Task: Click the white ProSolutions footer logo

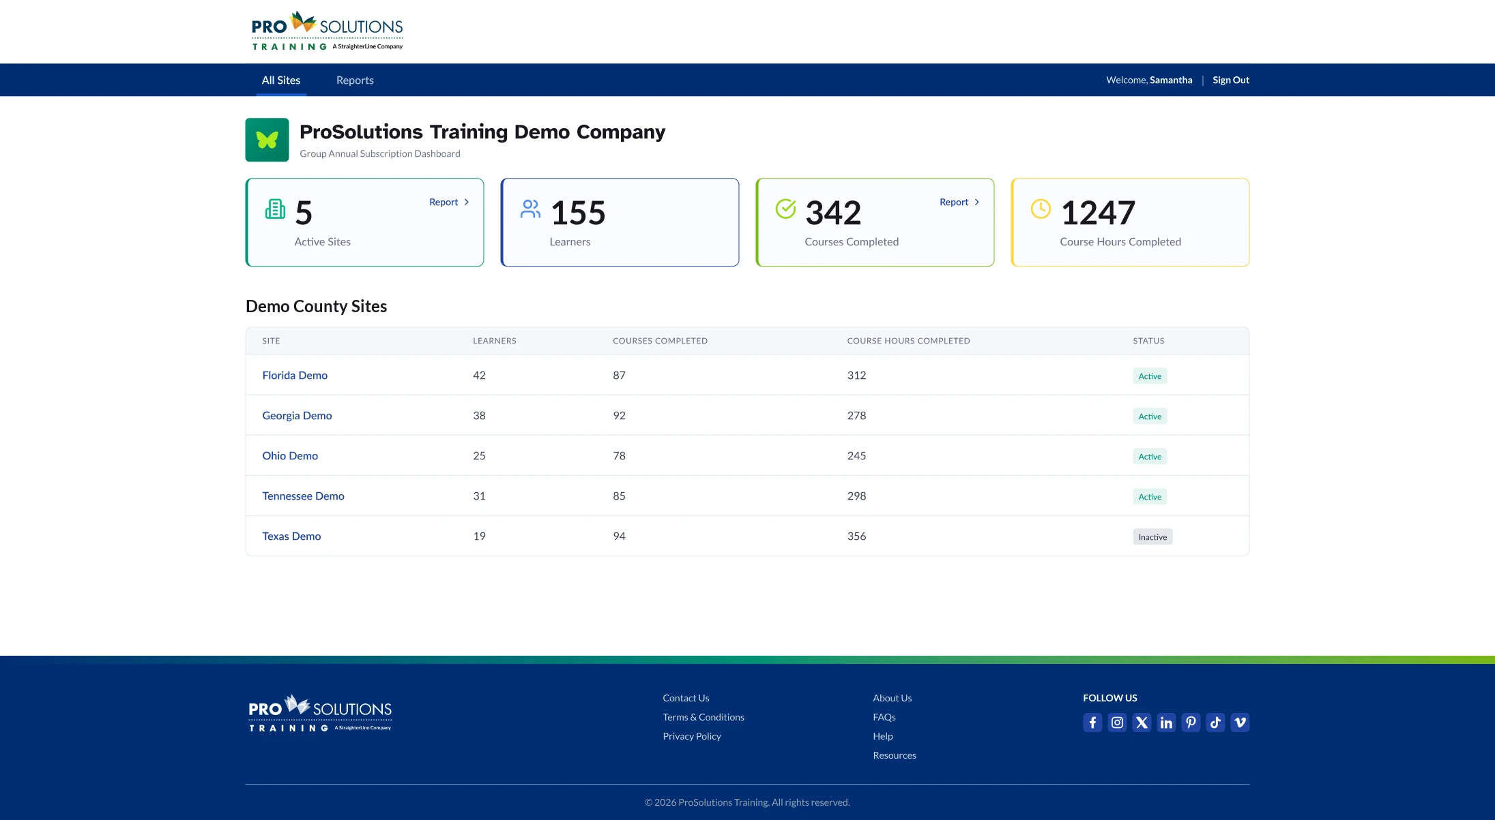Action: pyautogui.click(x=320, y=713)
